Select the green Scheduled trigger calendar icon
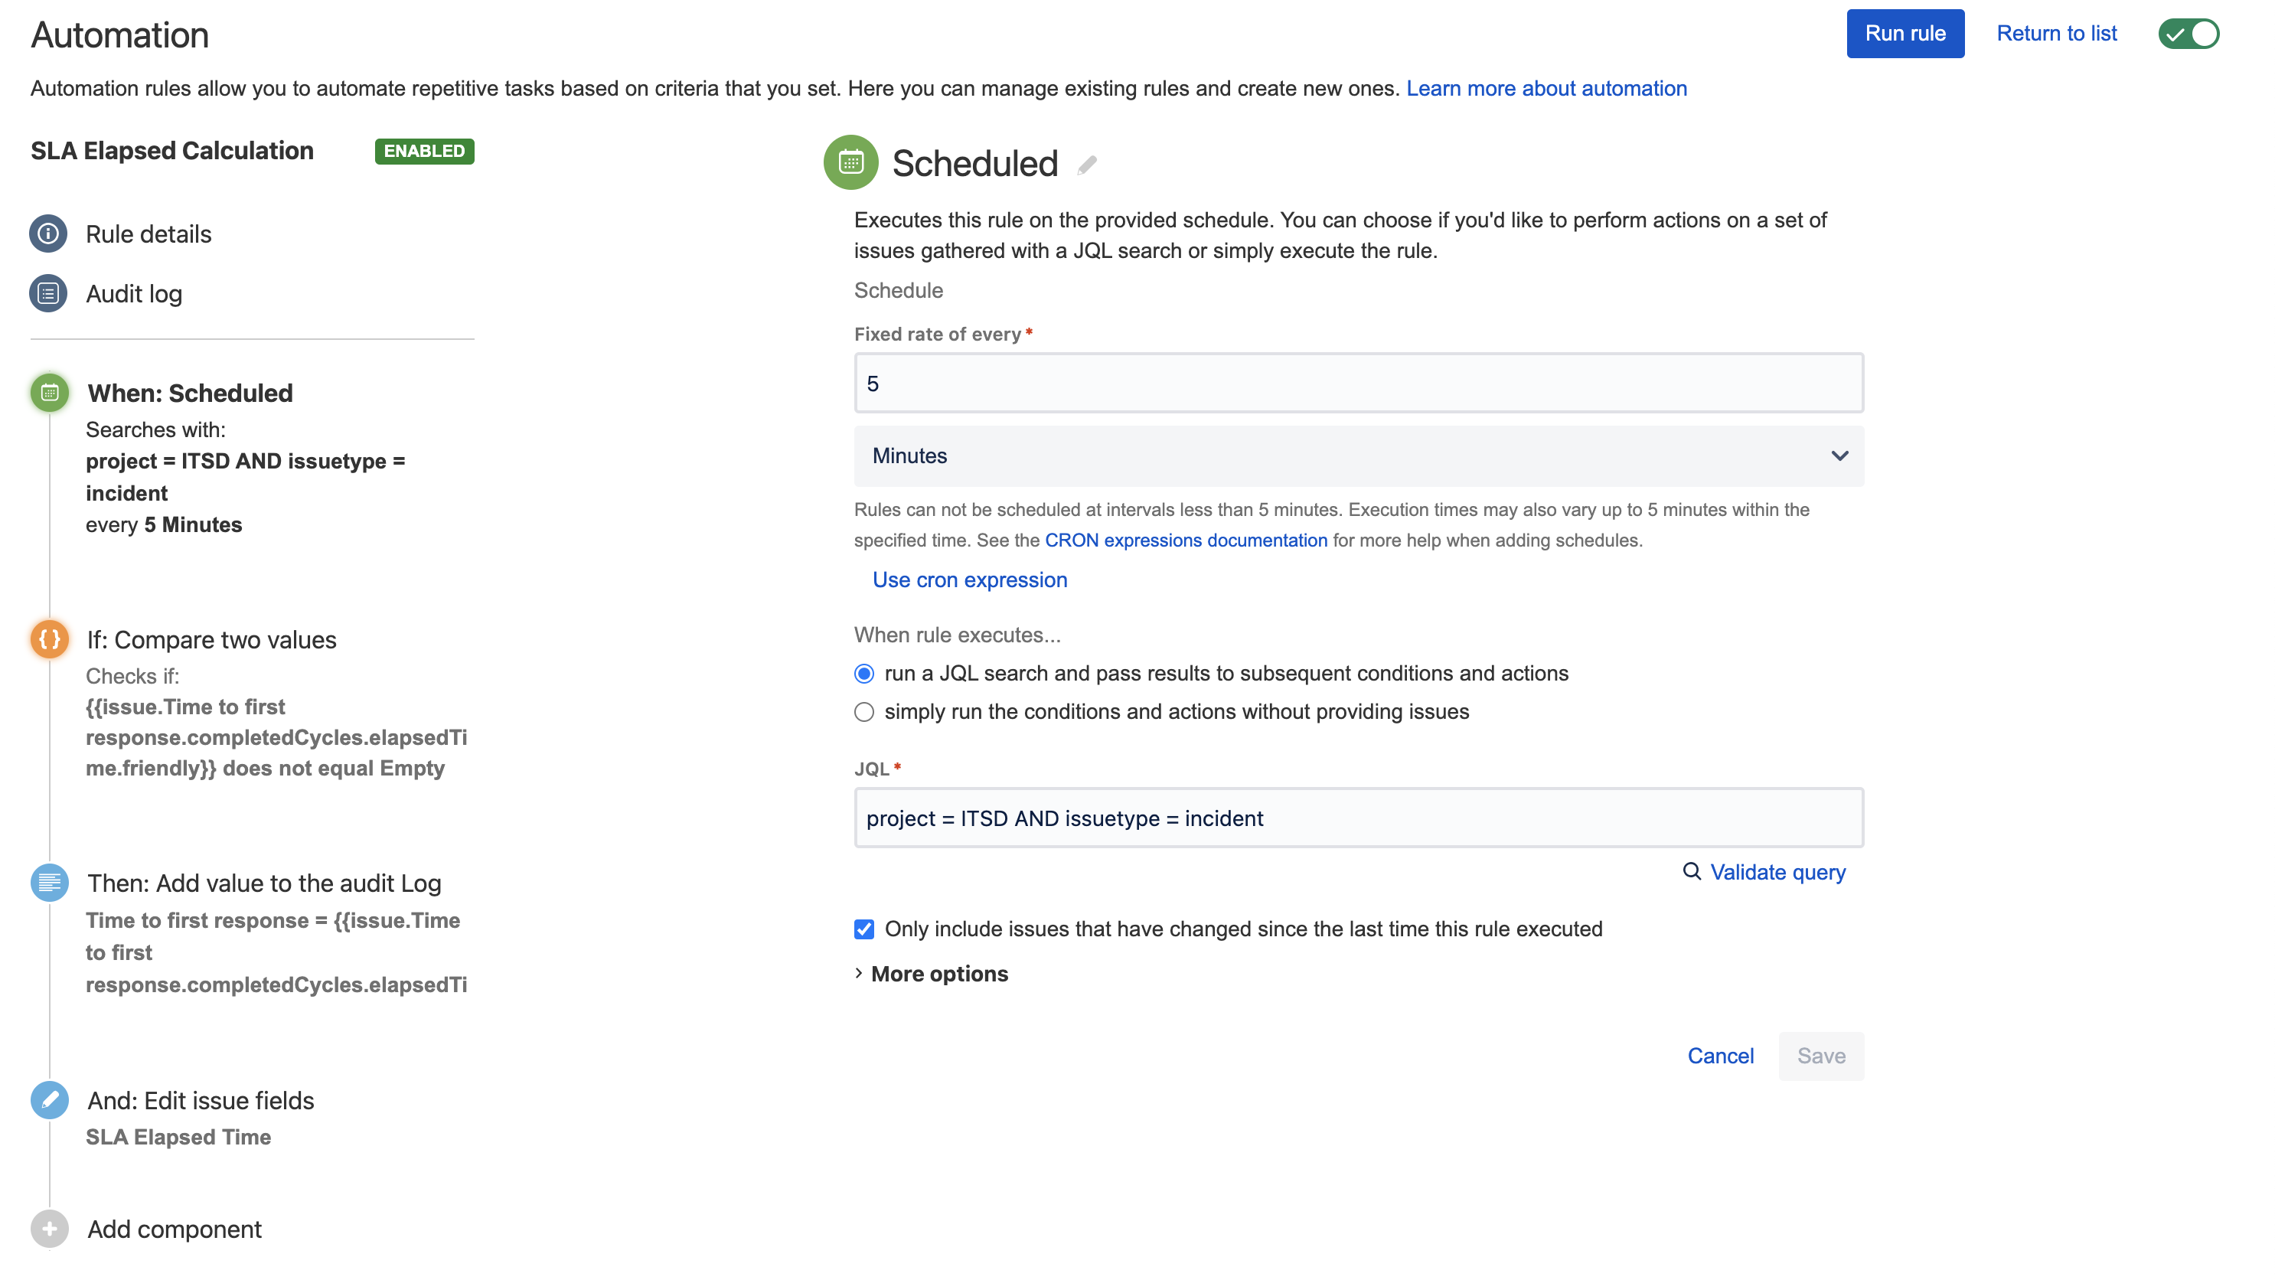 pyautogui.click(x=50, y=392)
